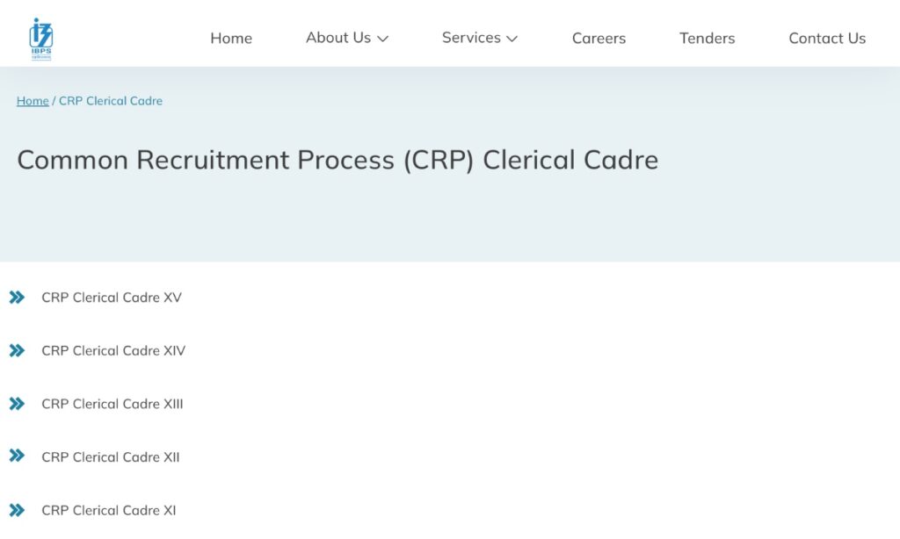Click the Home breadcrumb link
This screenshot has width=900, height=539.
pos(33,101)
